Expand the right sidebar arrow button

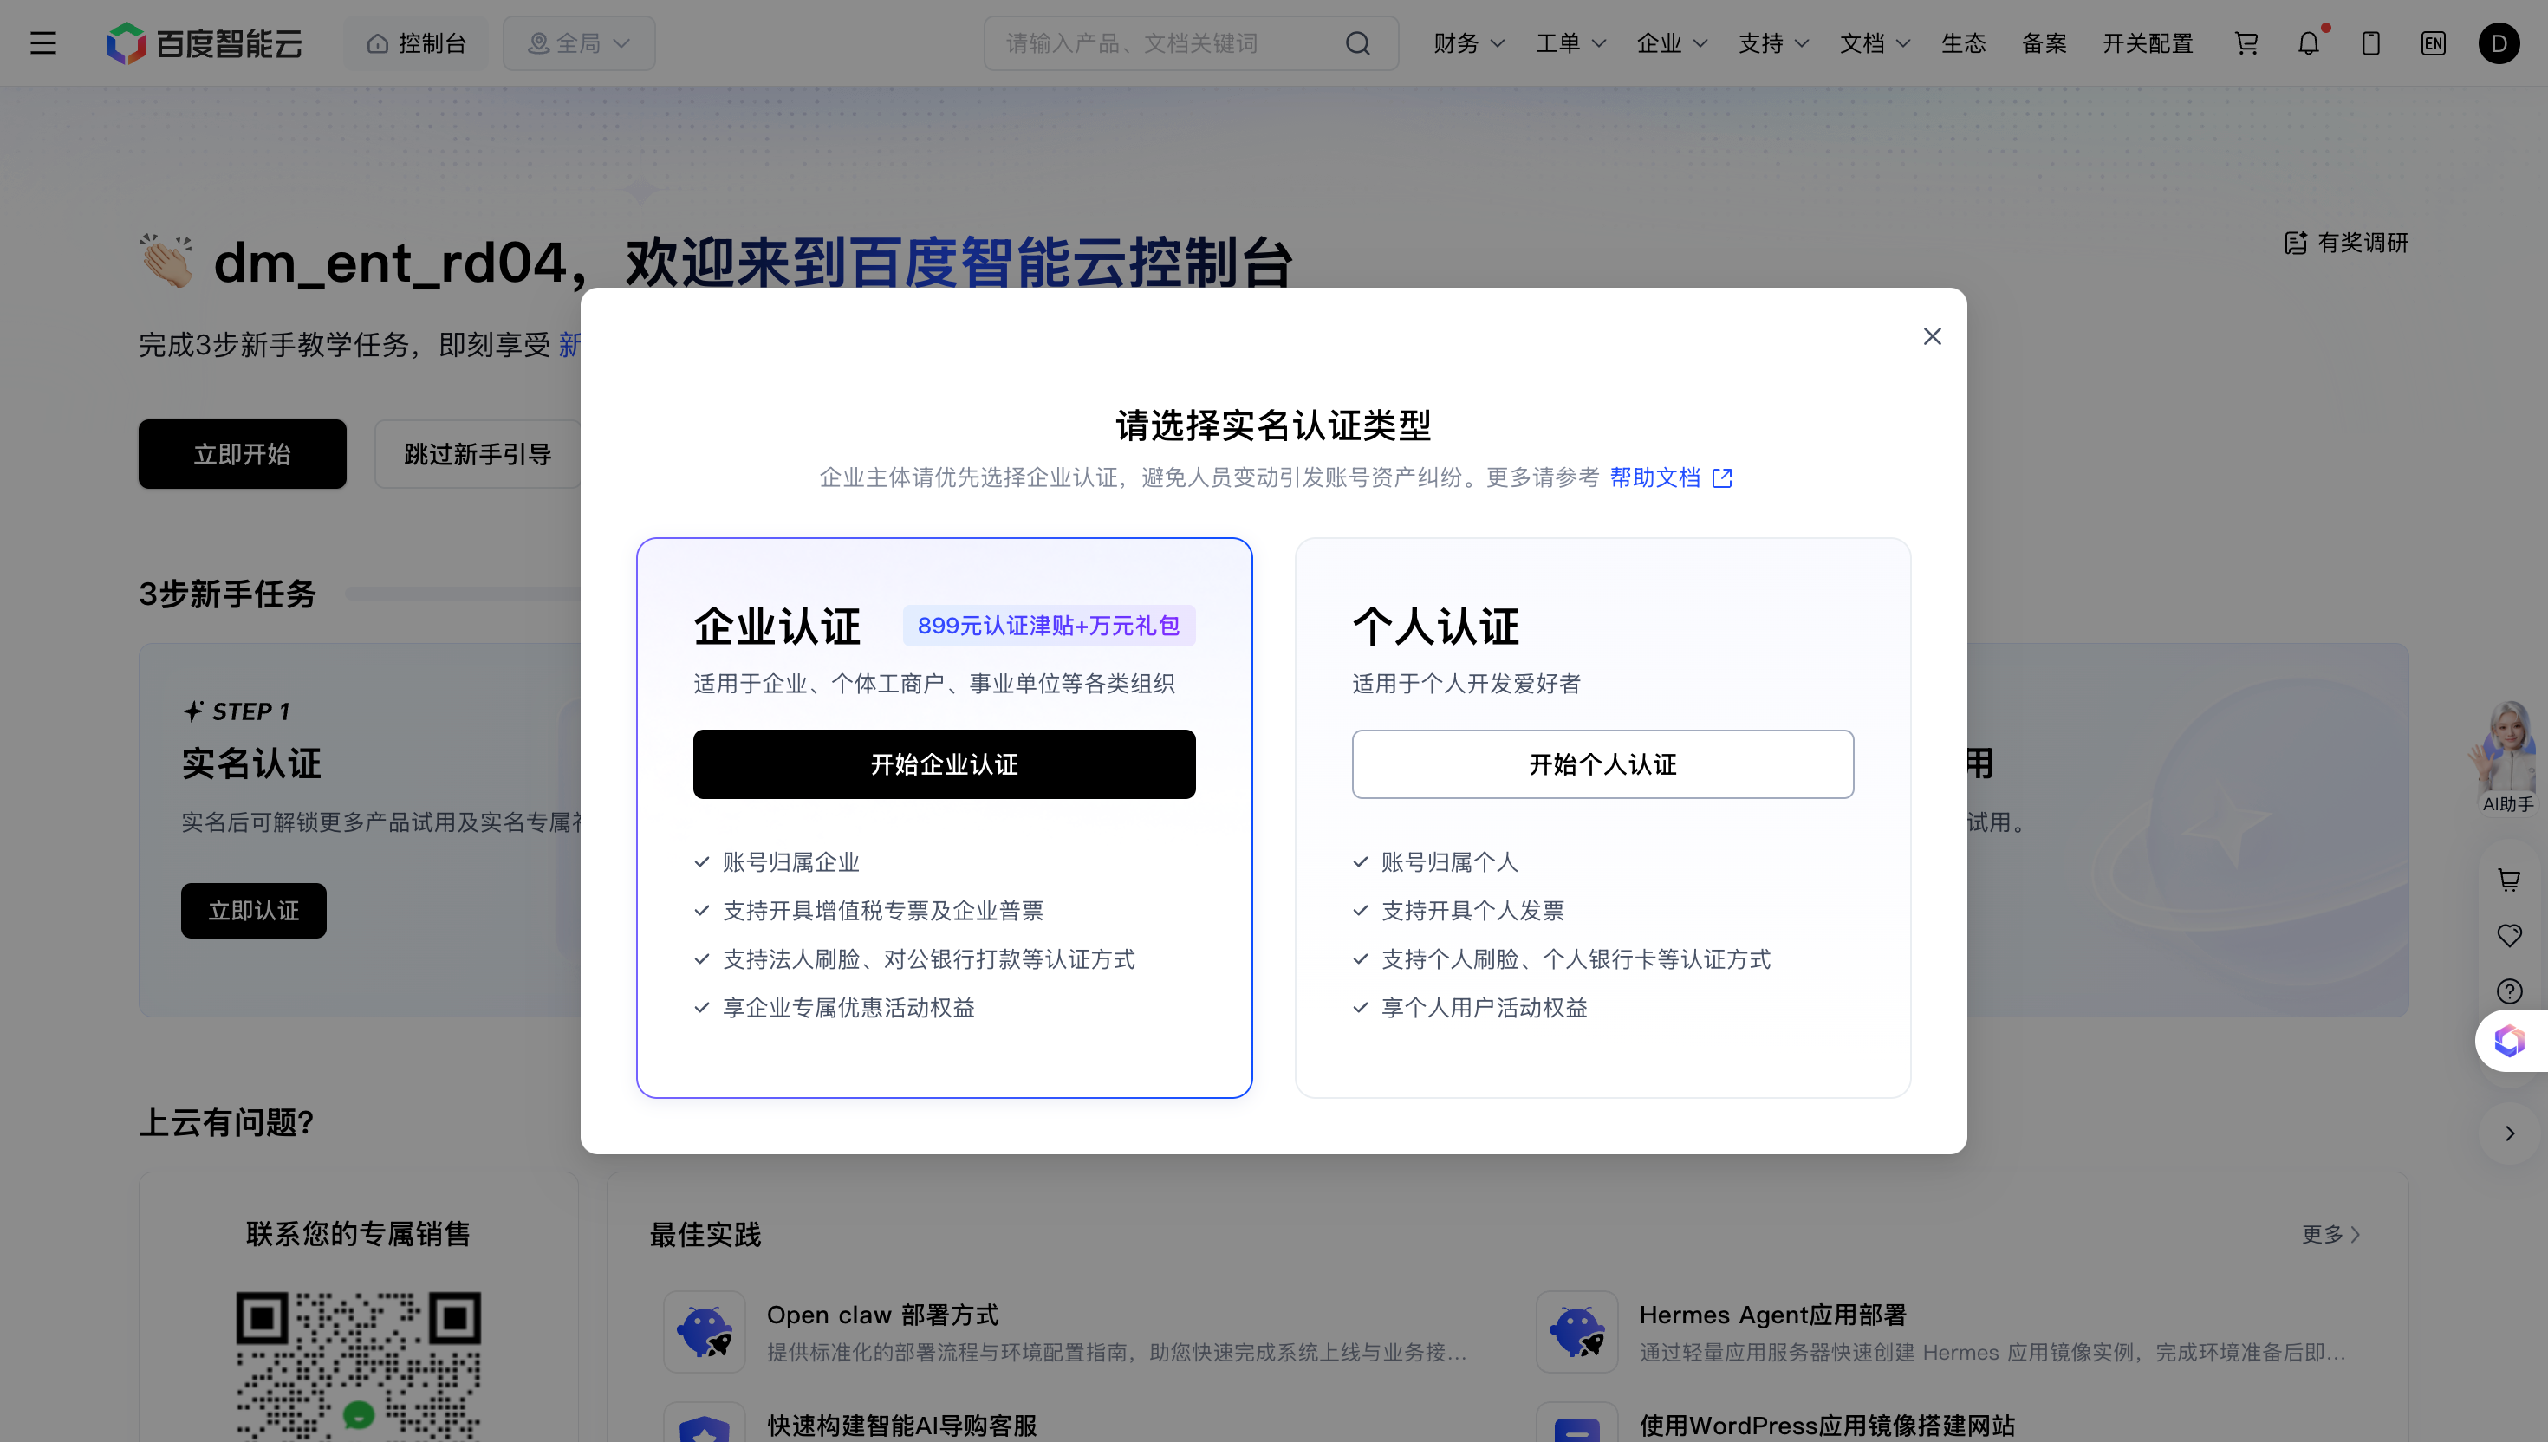(2509, 1133)
